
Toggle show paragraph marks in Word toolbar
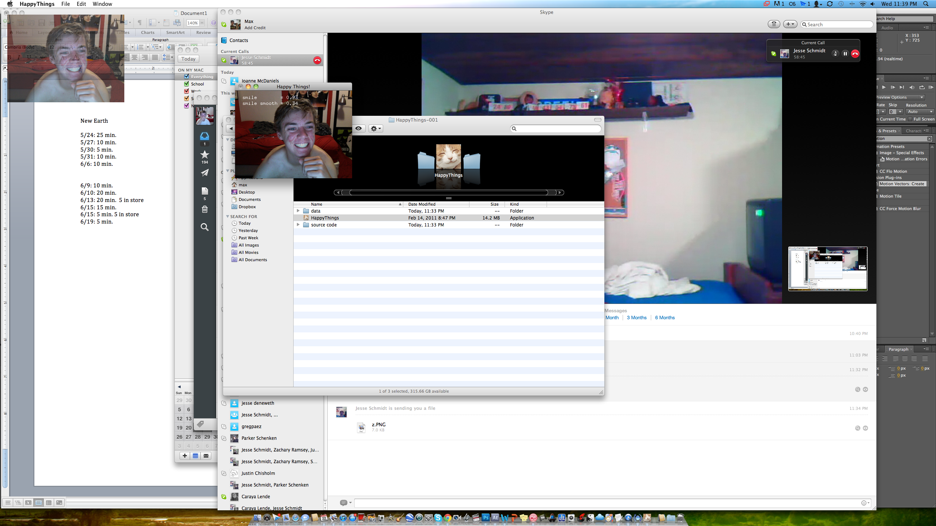(139, 23)
